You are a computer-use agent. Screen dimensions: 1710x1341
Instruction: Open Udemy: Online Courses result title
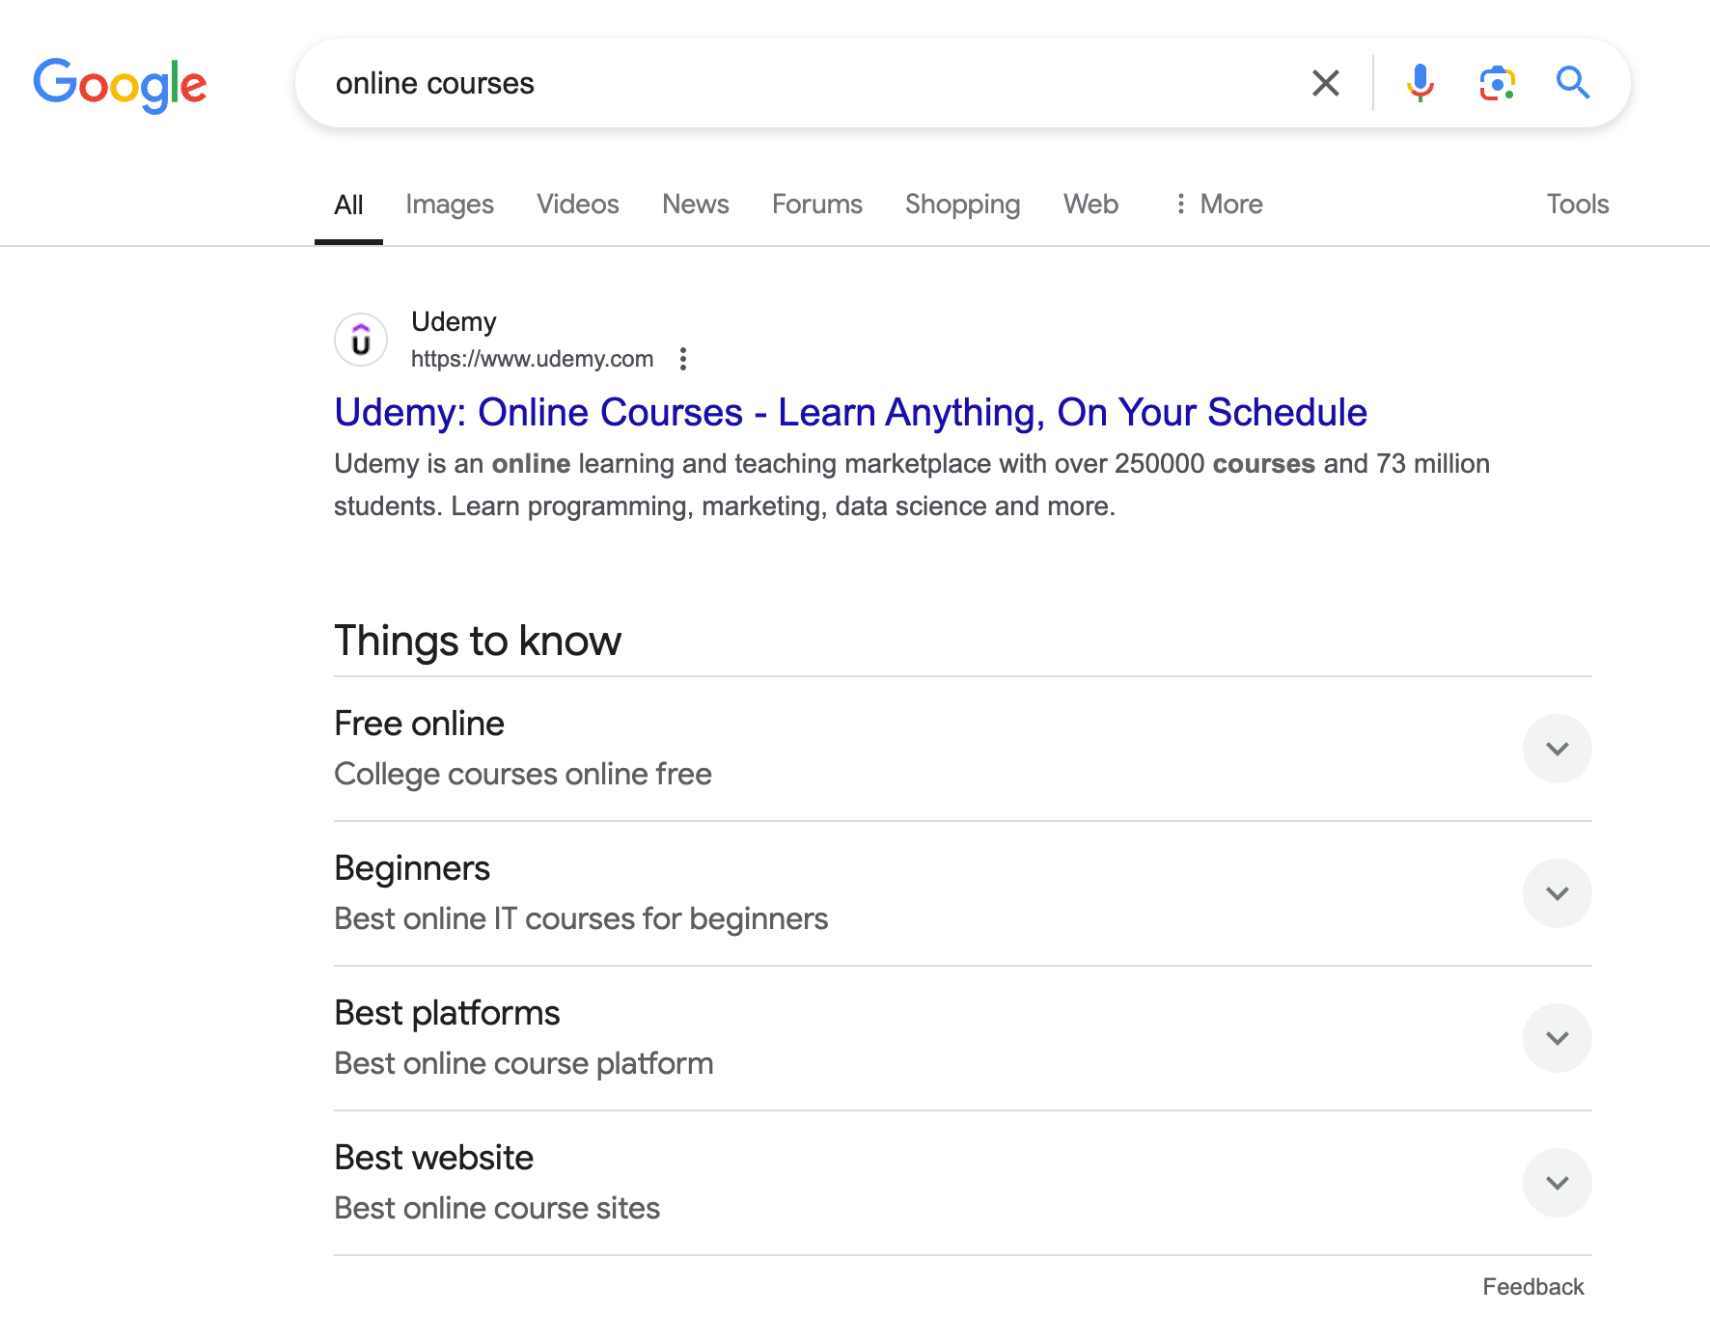pyautogui.click(x=850, y=413)
